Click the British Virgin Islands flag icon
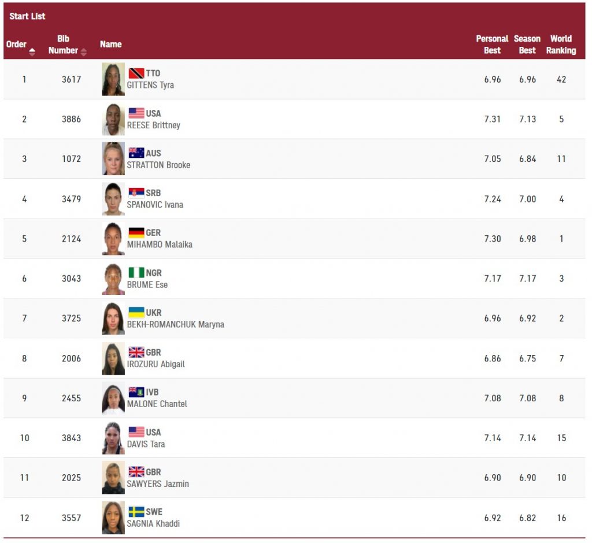Image resolution: width=592 pixels, height=543 pixels. click(x=136, y=392)
